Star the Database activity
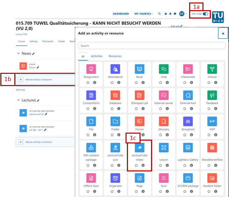This screenshot has width=229, height=197. (112, 108)
